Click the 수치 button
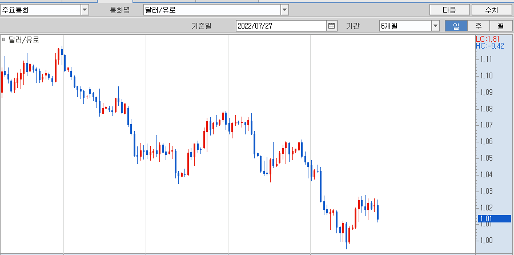The height and width of the screenshot is (255, 514). point(492,10)
